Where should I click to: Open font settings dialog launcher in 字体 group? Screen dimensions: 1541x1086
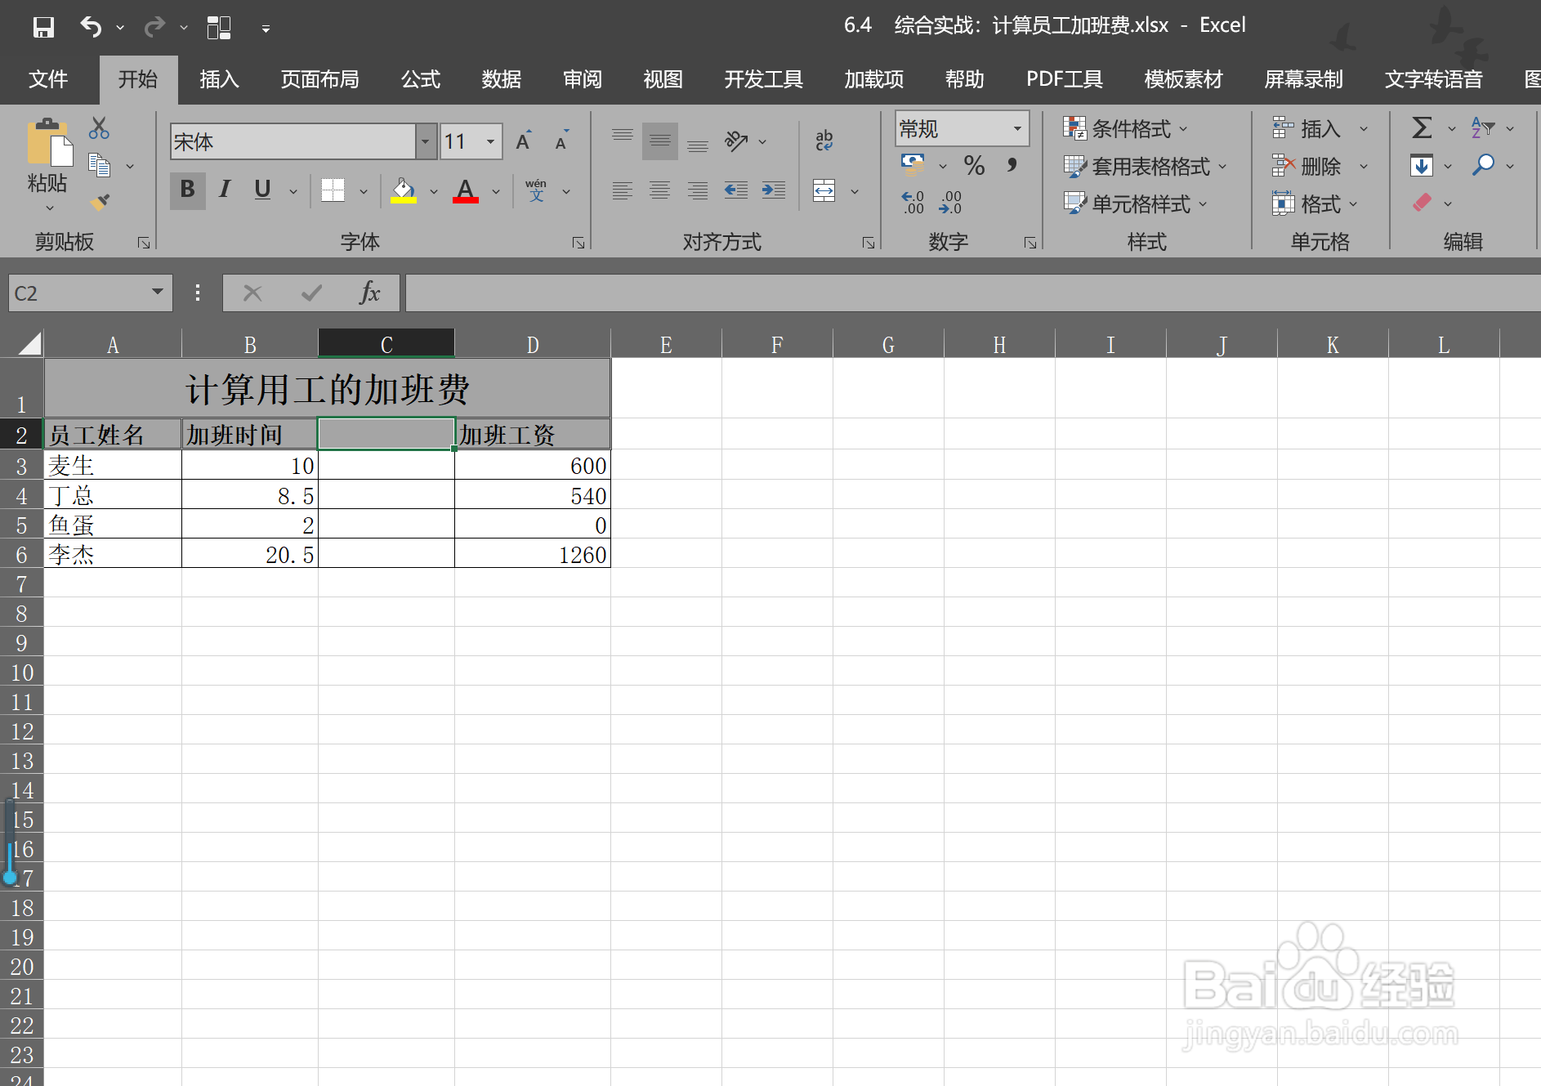[x=578, y=243]
